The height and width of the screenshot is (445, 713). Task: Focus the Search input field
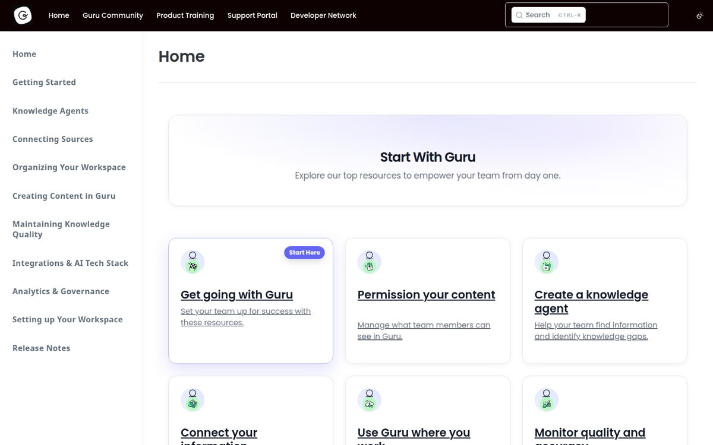(548, 15)
